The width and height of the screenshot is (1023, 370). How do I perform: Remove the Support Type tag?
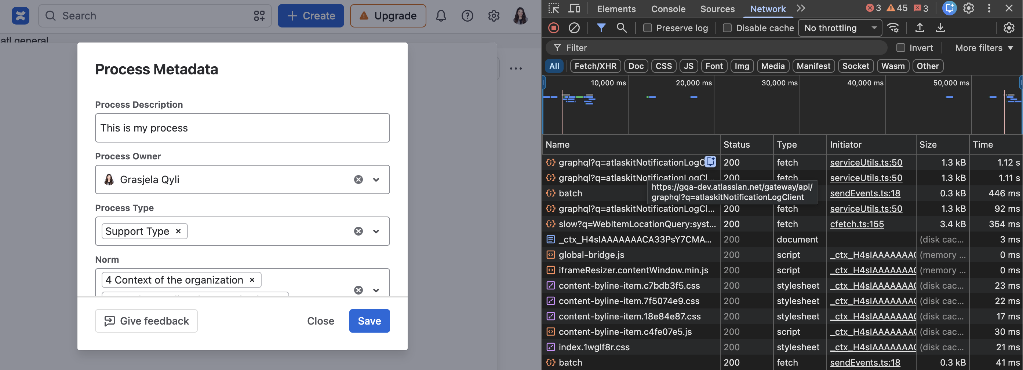(178, 231)
